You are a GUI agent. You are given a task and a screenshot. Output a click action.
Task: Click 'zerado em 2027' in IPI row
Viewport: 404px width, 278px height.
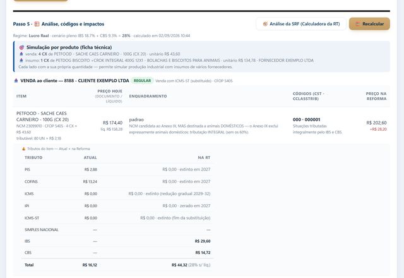click(195, 206)
